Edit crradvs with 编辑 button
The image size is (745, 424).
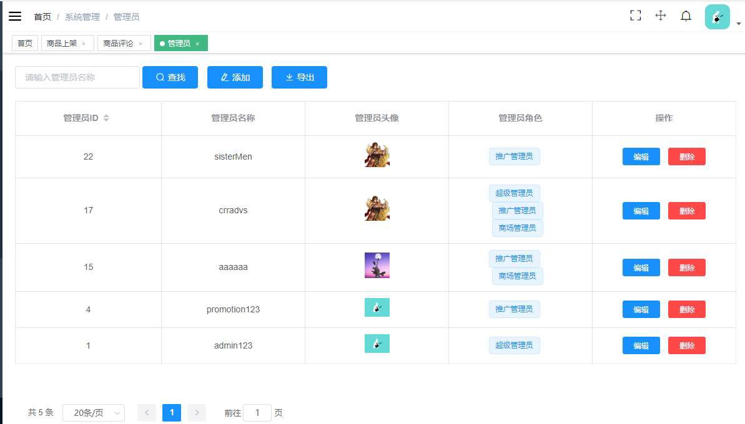point(641,211)
